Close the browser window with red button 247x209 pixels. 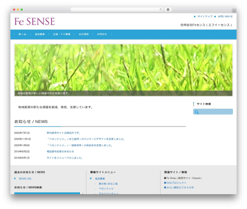point(14,9)
